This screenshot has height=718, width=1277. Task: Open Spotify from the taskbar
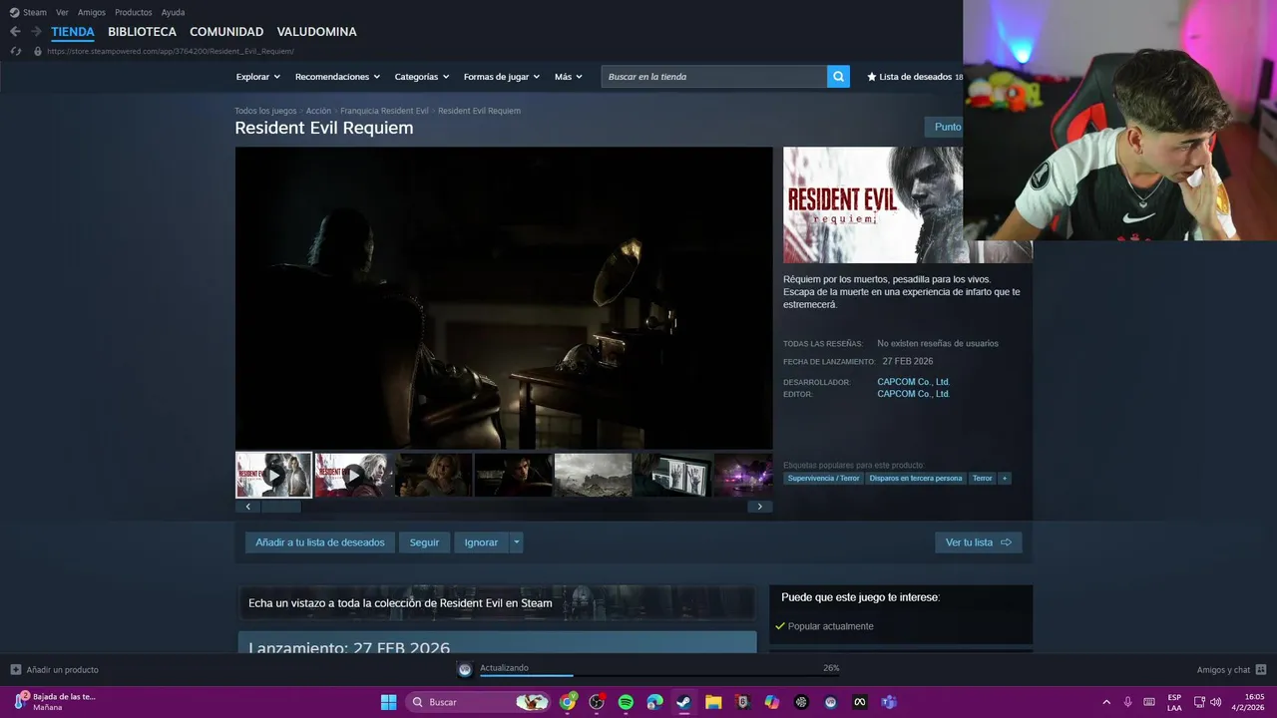(626, 702)
